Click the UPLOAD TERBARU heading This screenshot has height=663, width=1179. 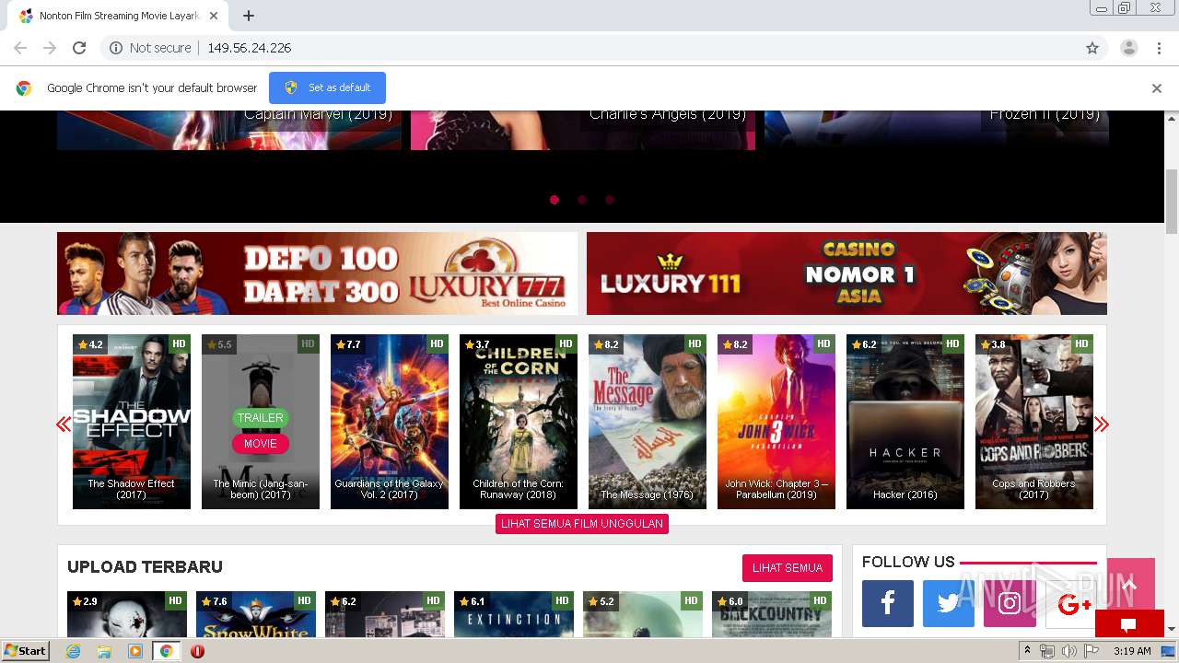click(145, 567)
